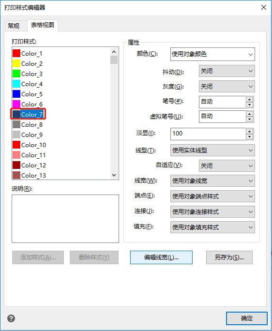
Task: Click the 删除样式 button
Action: [94, 257]
